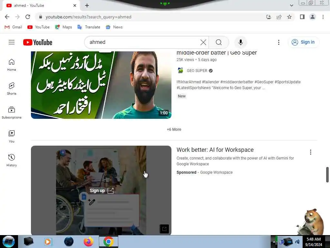Image resolution: width=330 pixels, height=248 pixels.
Task: Open the tab search dropdown arrow
Action: [x=291, y=5]
